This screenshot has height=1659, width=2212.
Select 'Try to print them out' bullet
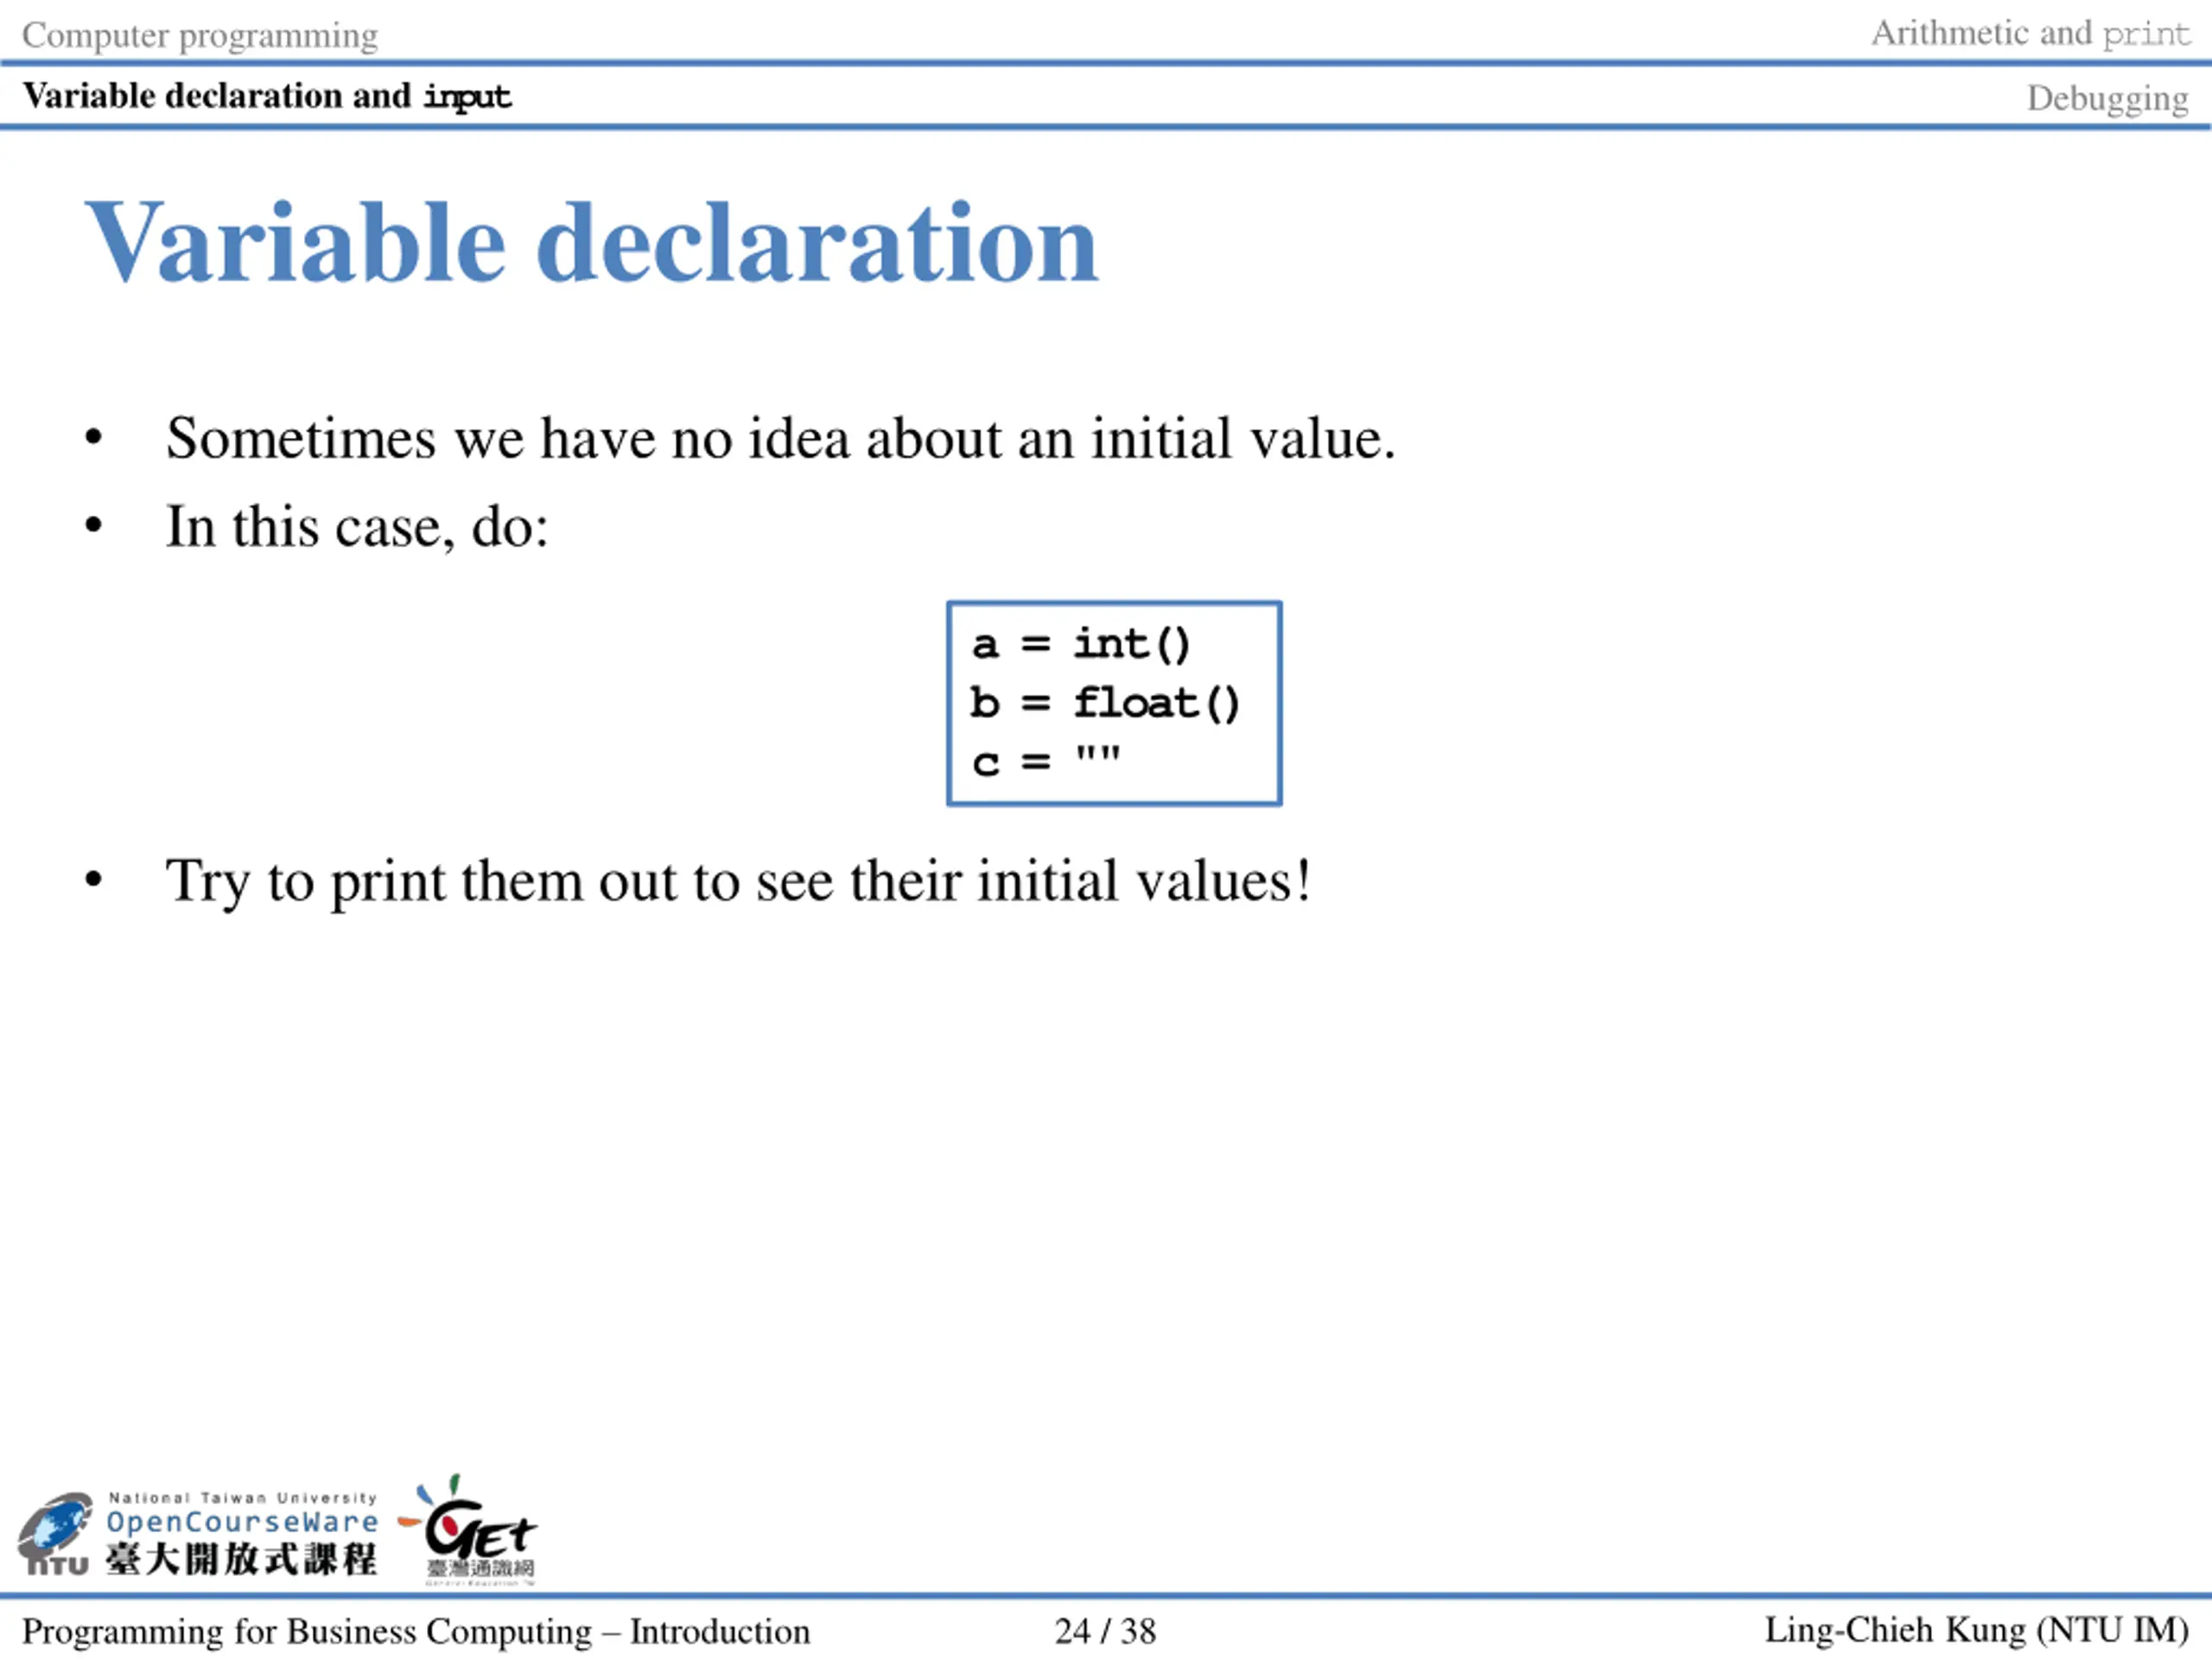click(738, 881)
